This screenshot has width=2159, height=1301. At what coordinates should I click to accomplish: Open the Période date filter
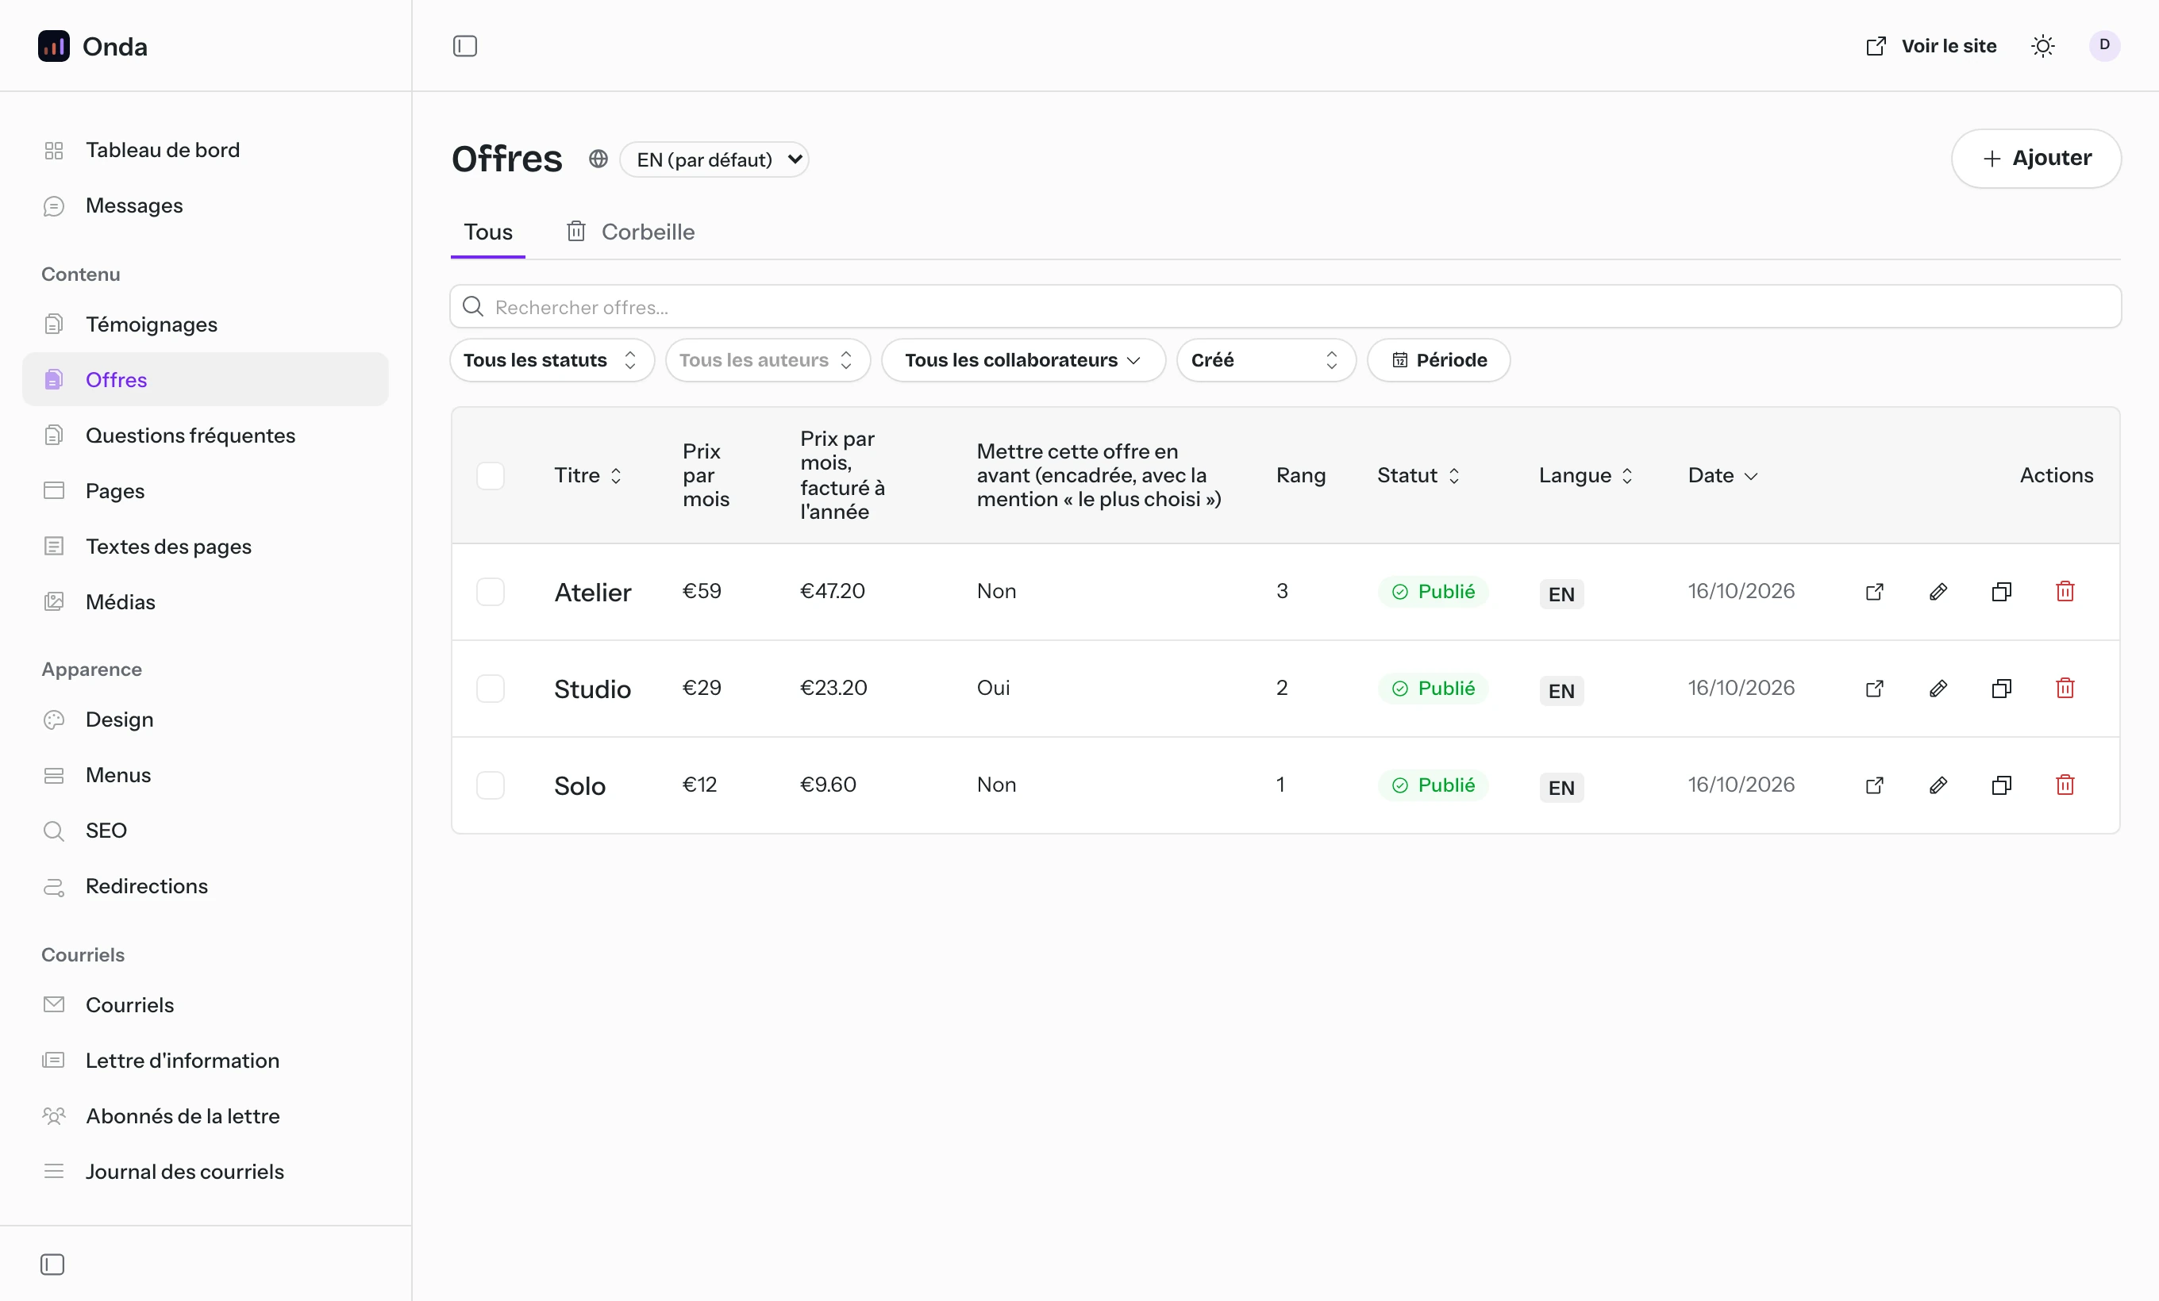point(1437,360)
